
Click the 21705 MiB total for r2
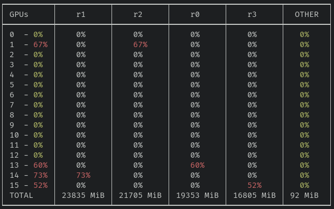coord(141,195)
